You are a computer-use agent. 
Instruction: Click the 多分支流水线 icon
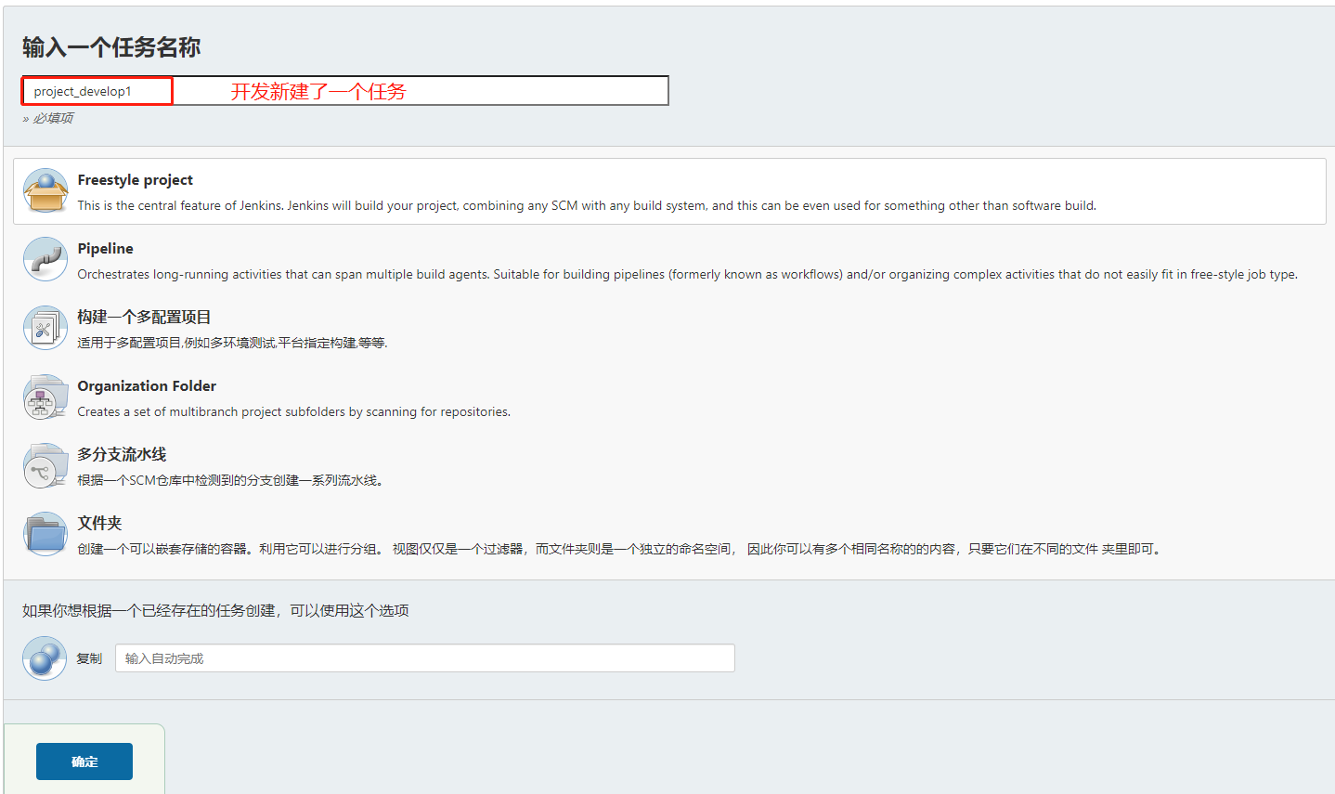(45, 465)
